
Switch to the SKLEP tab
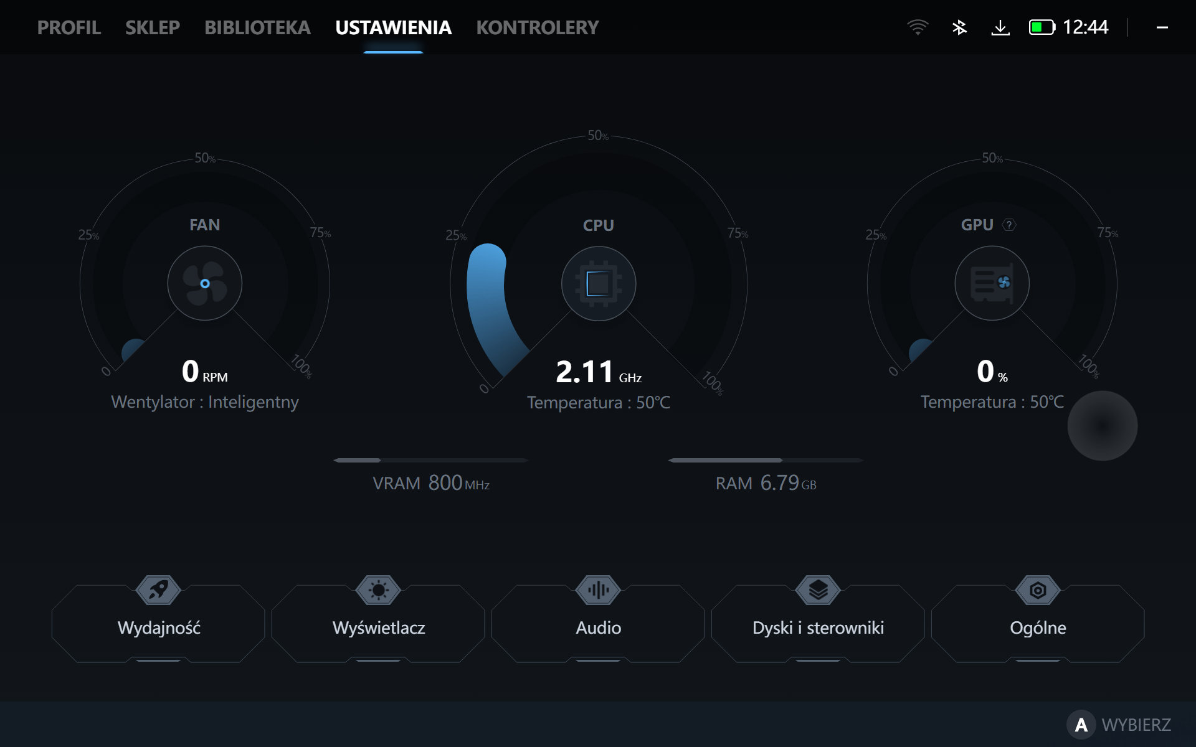click(x=153, y=27)
